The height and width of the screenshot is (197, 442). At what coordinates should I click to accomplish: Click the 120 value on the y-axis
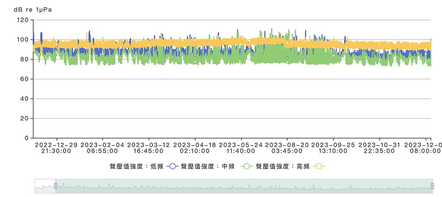22,20
